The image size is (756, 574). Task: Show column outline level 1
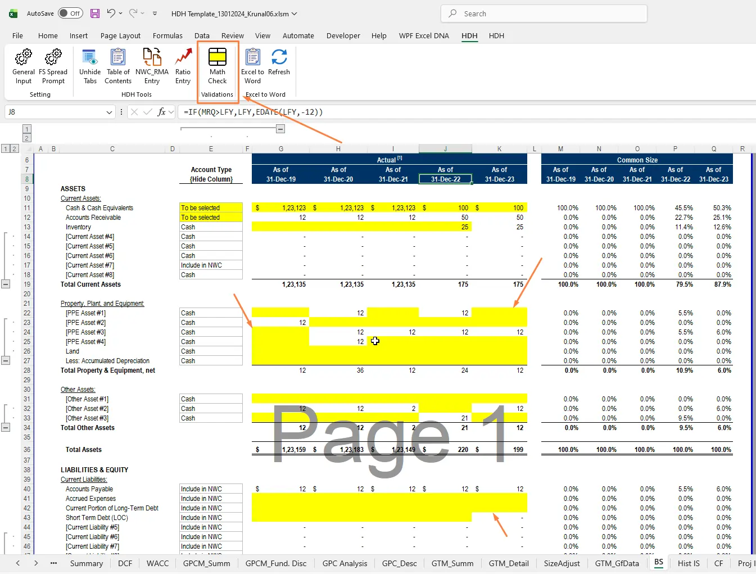tap(26, 129)
